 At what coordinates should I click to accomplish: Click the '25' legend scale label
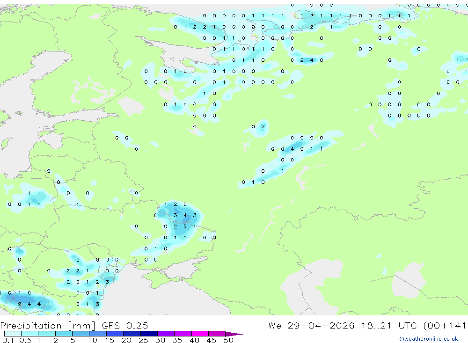tap(143, 340)
